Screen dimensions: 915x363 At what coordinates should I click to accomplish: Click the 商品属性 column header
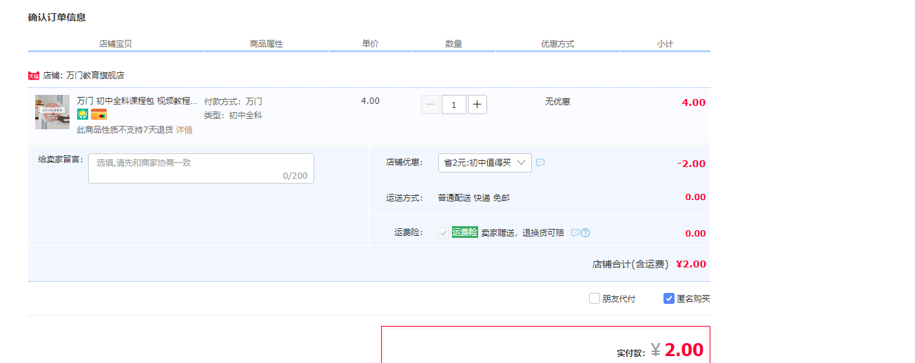click(x=267, y=44)
